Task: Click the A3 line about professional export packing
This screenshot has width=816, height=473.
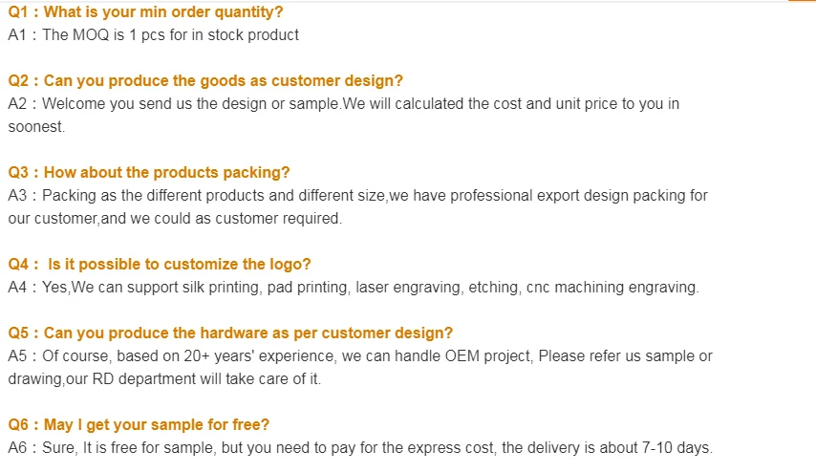Action: click(358, 195)
